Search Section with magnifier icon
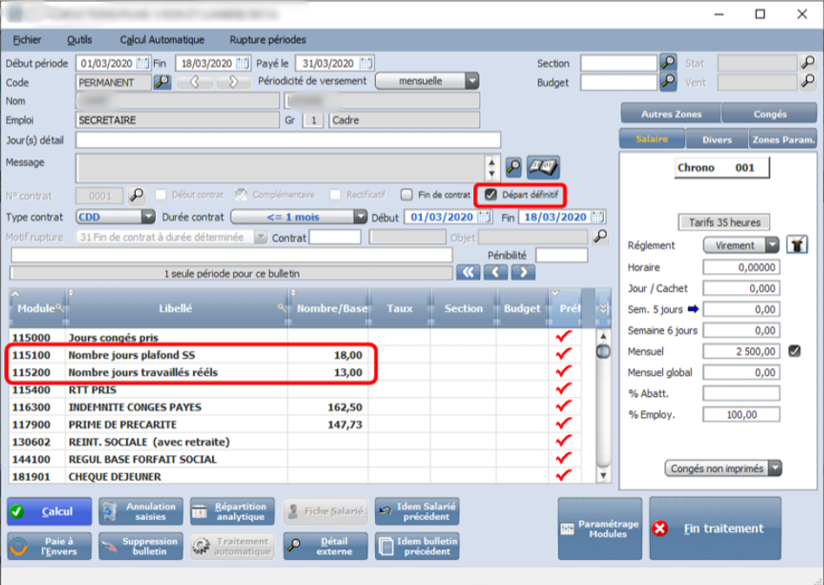This screenshot has height=585, width=824. [668, 63]
